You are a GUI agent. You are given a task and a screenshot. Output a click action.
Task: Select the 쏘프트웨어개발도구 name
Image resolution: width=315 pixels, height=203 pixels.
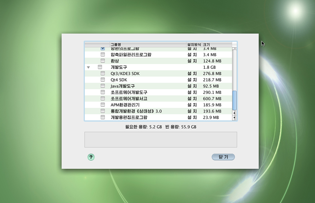coord(129,92)
